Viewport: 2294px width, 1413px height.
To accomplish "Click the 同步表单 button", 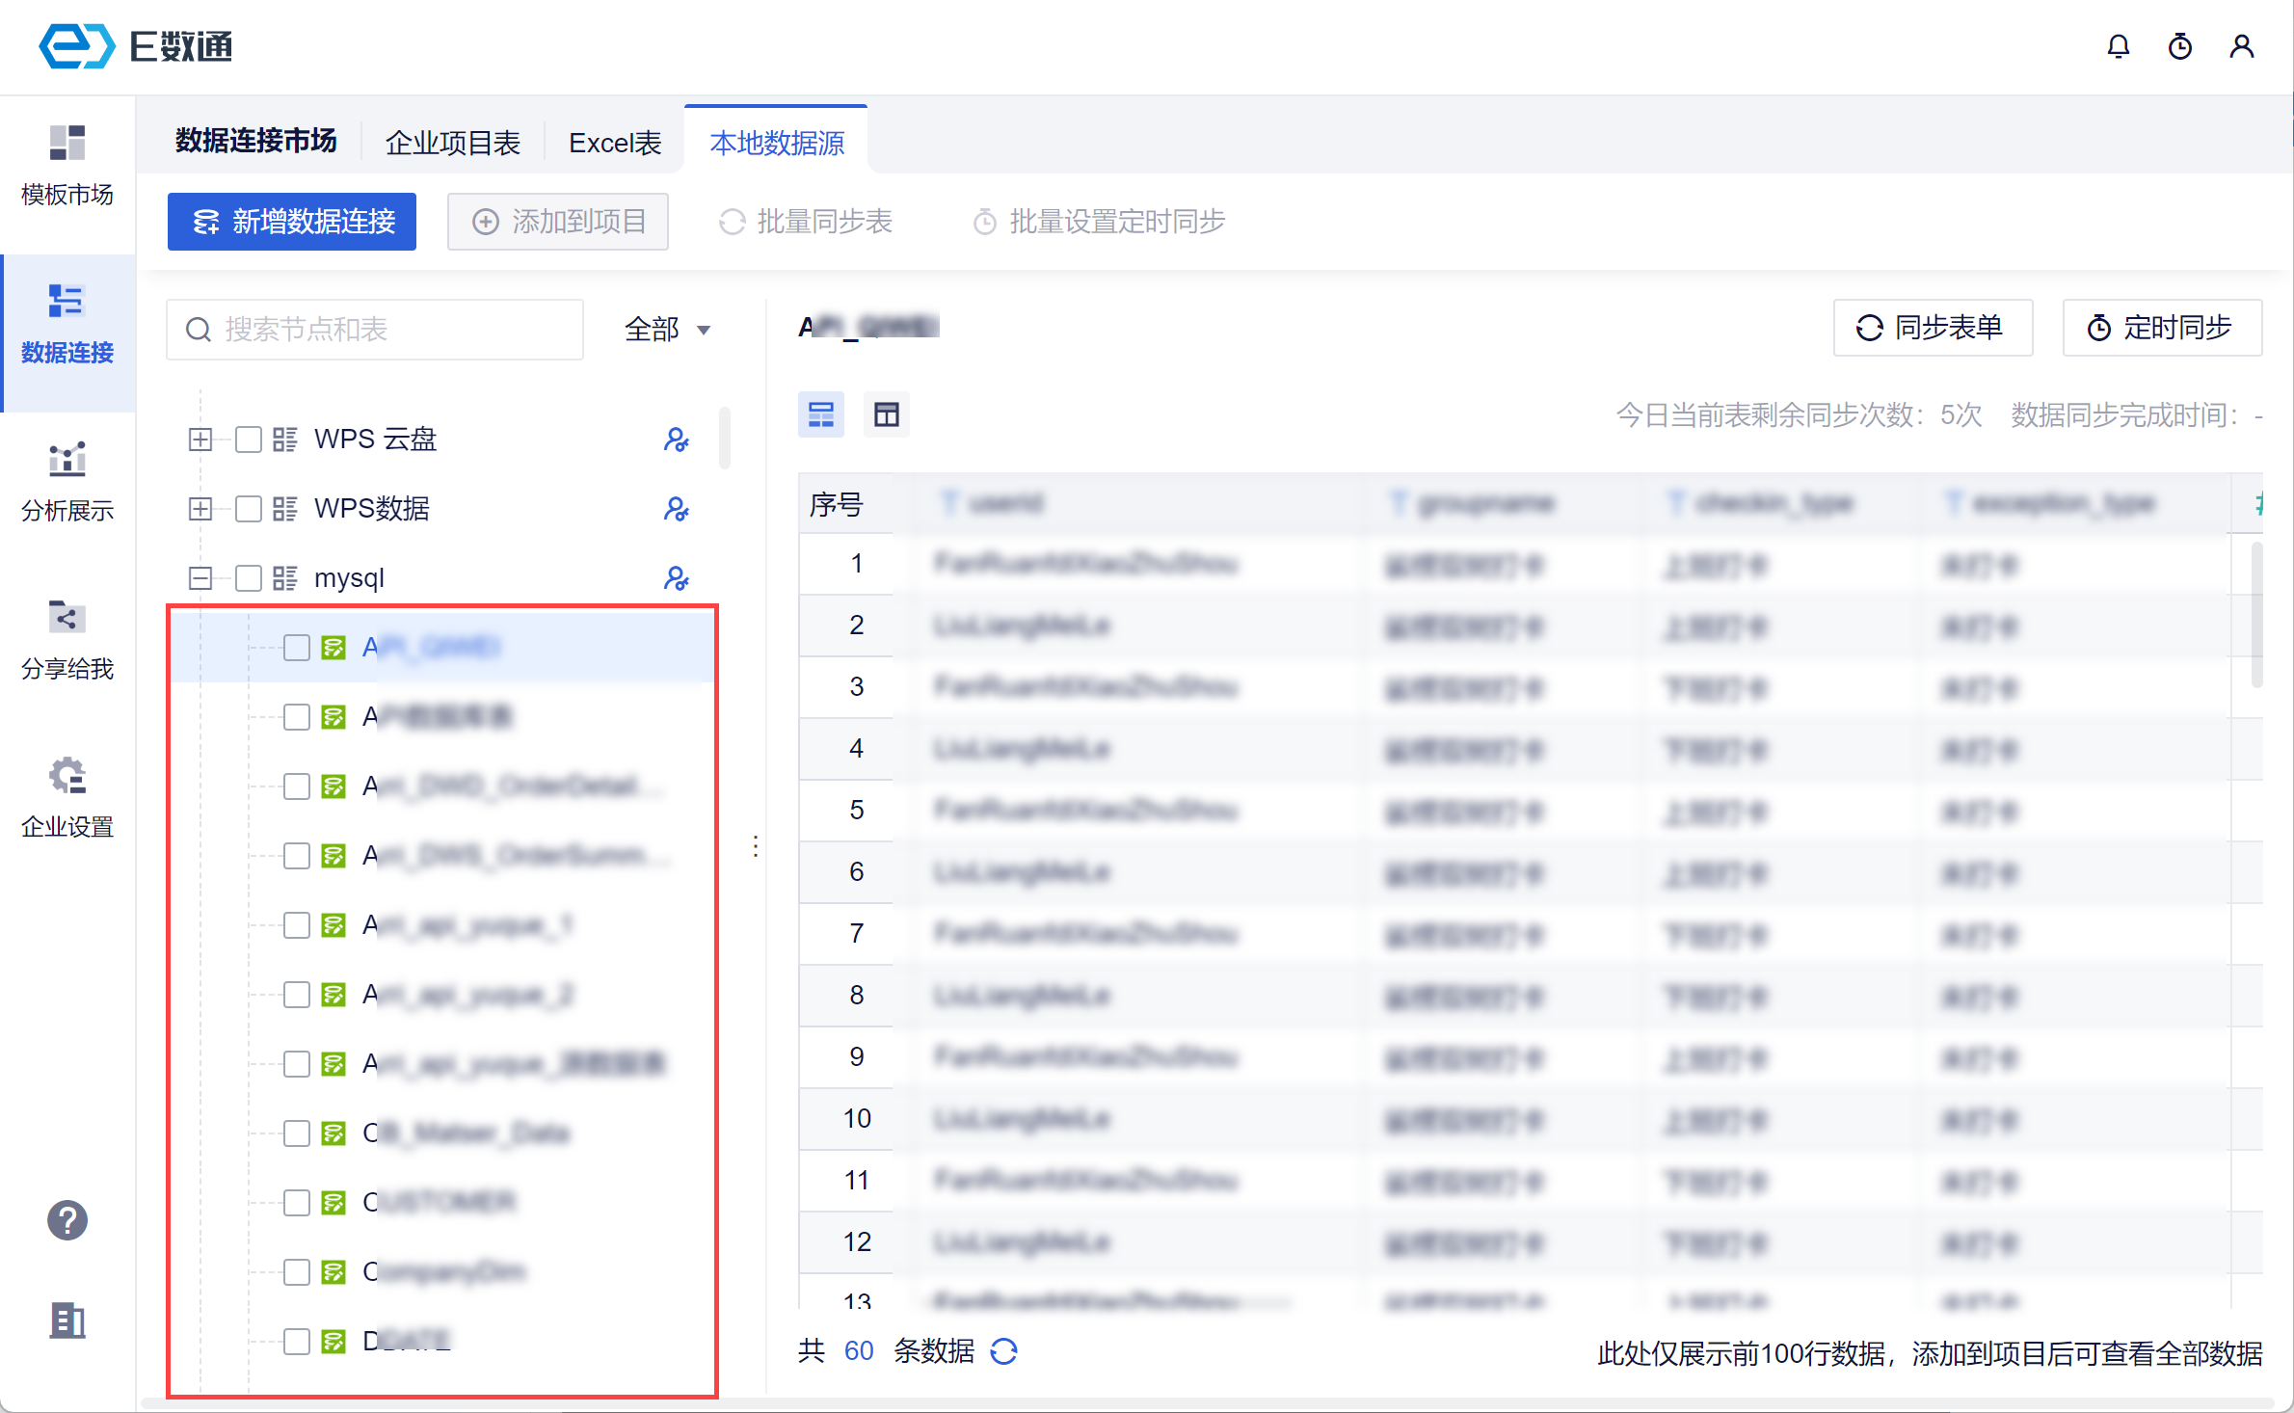I will click(x=1932, y=328).
